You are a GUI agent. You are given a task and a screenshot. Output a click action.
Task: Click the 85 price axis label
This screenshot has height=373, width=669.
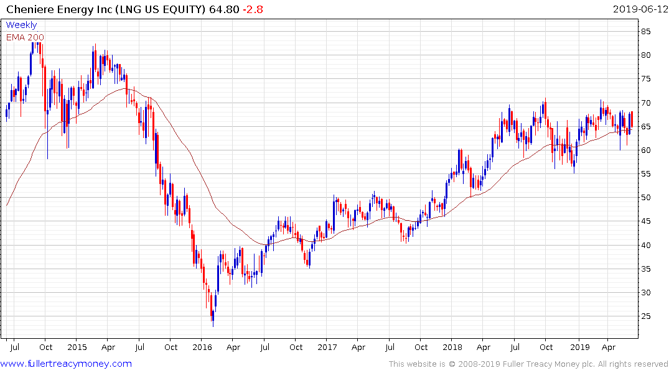645,32
